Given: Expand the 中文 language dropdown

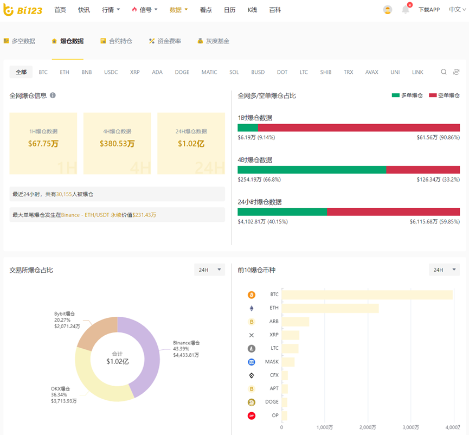Looking at the screenshot, I should point(455,10).
